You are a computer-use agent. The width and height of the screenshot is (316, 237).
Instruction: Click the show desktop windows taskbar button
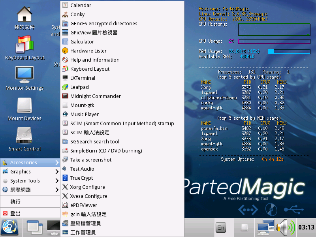pyautogui.click(x=35, y=228)
